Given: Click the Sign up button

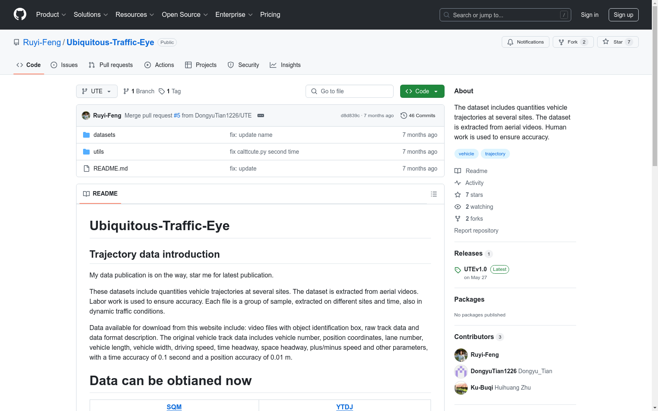Looking at the screenshot, I should [x=623, y=15].
